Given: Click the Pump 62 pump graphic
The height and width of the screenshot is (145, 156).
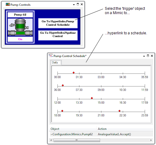Looking at the screenshot, I should coord(20,27).
